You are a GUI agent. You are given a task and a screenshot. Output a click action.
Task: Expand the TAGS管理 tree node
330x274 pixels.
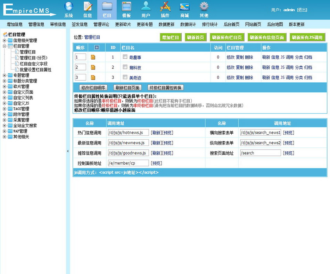pyautogui.click(x=5, y=109)
